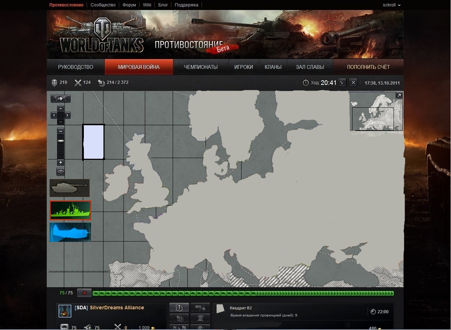The height and width of the screenshot is (330, 451).
Task: Zoom out with the minus button
Action: (x=61, y=131)
